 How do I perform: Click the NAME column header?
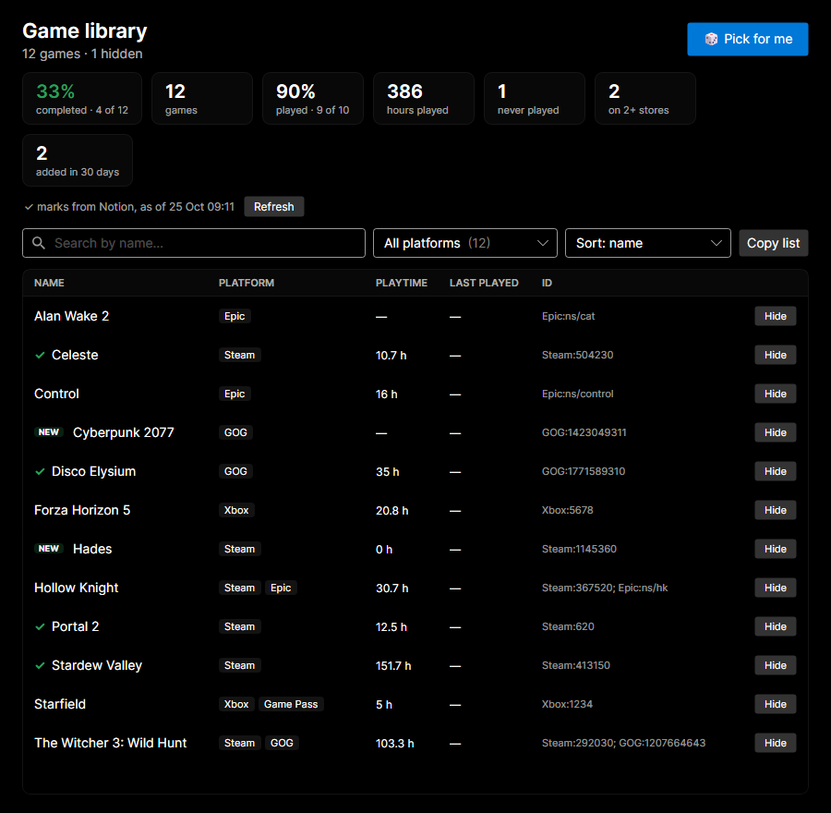pyautogui.click(x=49, y=283)
